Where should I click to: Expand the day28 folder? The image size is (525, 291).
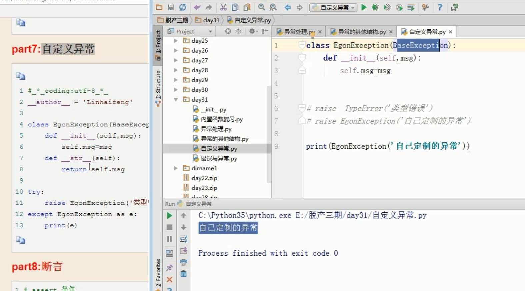click(x=176, y=70)
